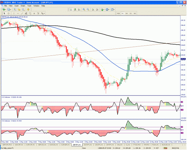Open the View menu
Screen dimensions: 187x150
[10, 6]
